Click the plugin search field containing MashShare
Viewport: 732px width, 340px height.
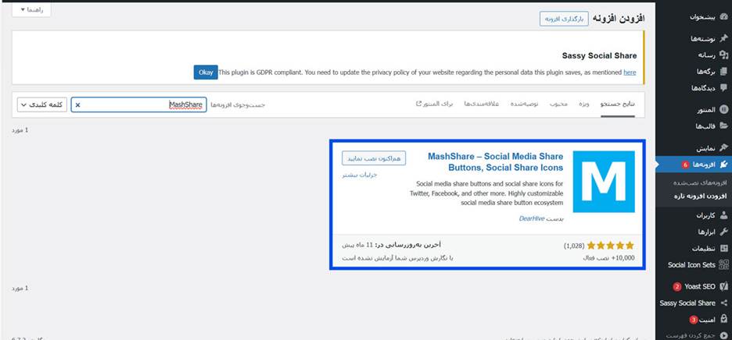click(138, 104)
